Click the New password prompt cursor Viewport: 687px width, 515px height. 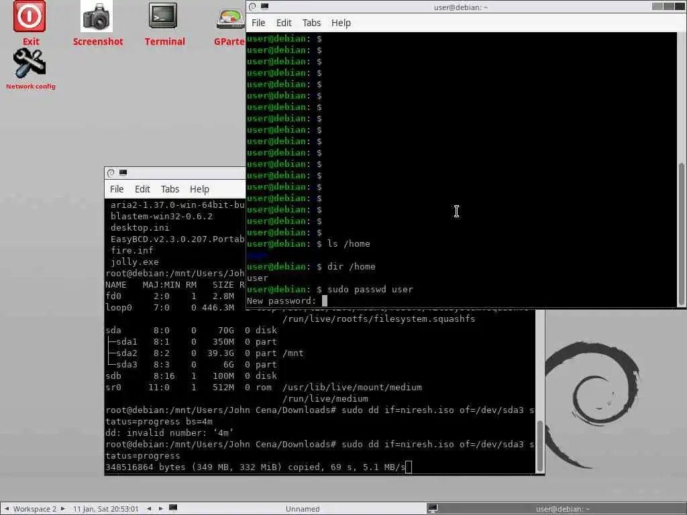tap(325, 301)
